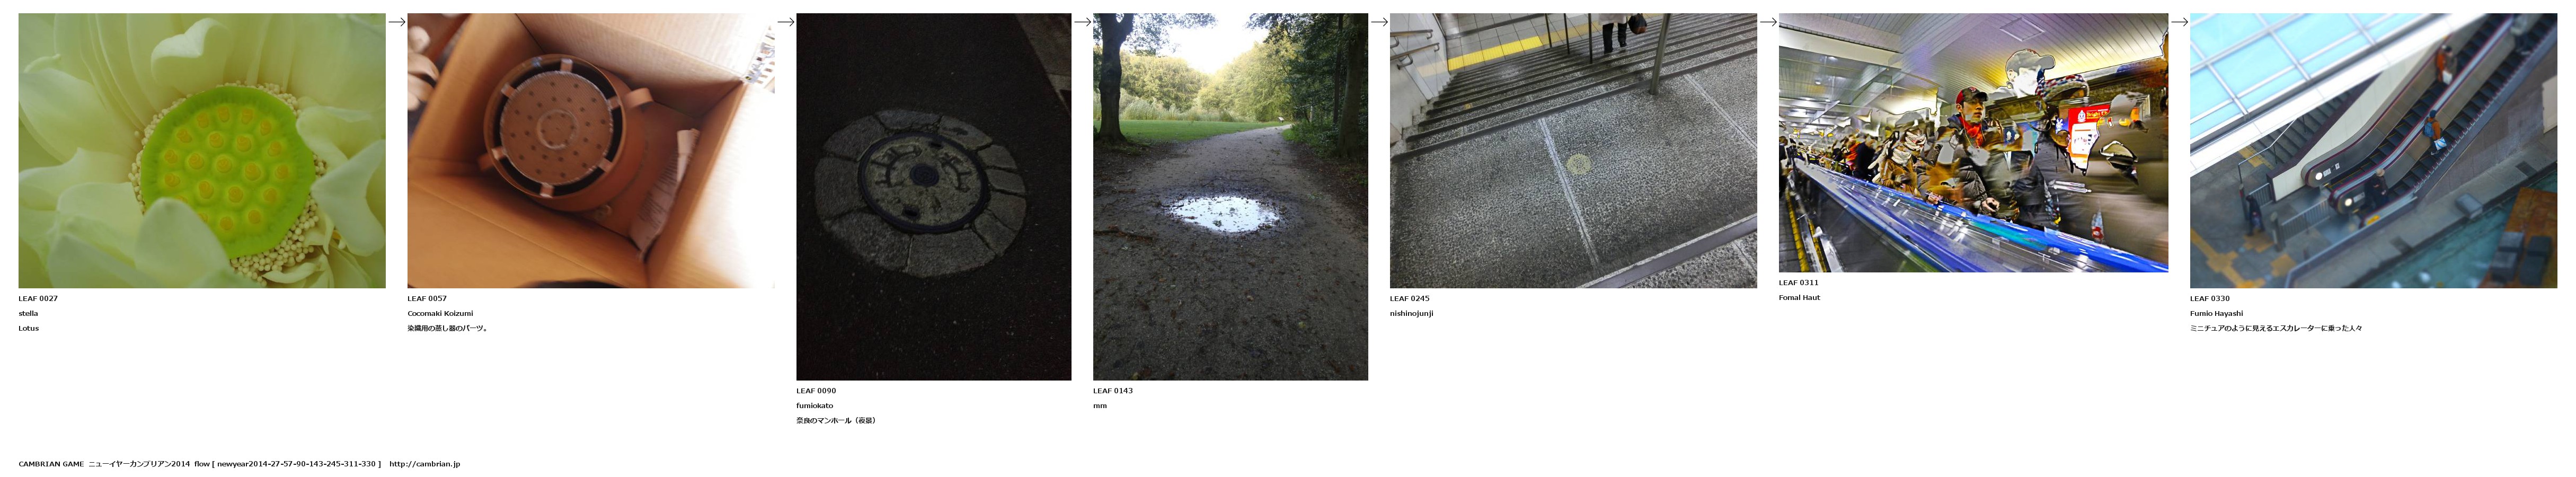
Task: Click the CAMBRIAN GAME footer title
Action: click(51, 464)
